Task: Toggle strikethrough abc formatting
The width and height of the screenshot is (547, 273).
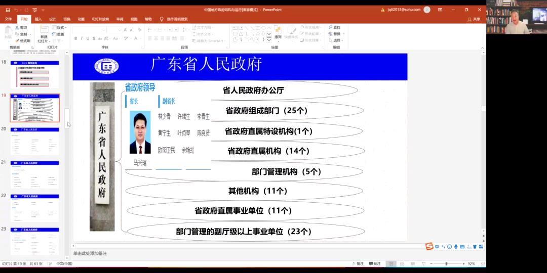Action: (100, 38)
